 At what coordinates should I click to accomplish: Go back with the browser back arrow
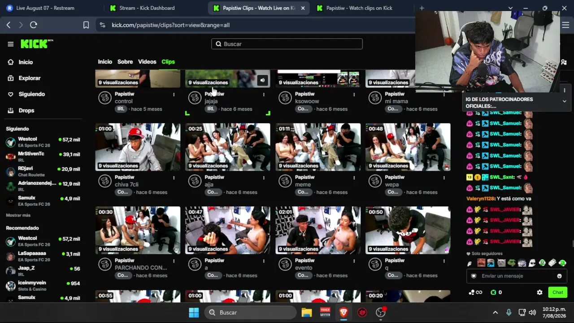9,25
